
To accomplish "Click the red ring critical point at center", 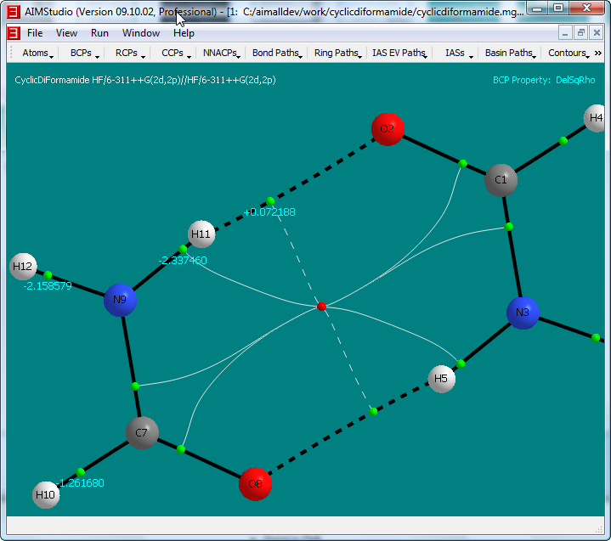I will pos(321,306).
